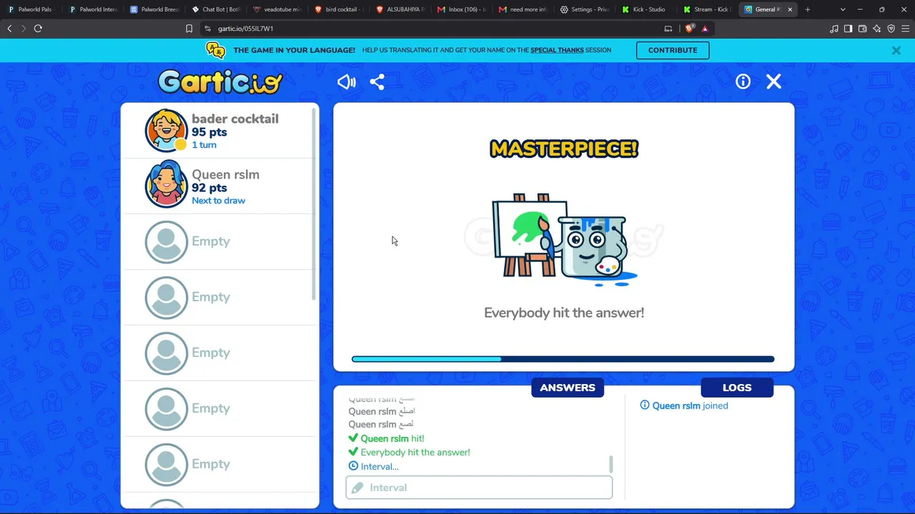
Task: Click Queen rslm's player avatar
Action: (x=167, y=184)
